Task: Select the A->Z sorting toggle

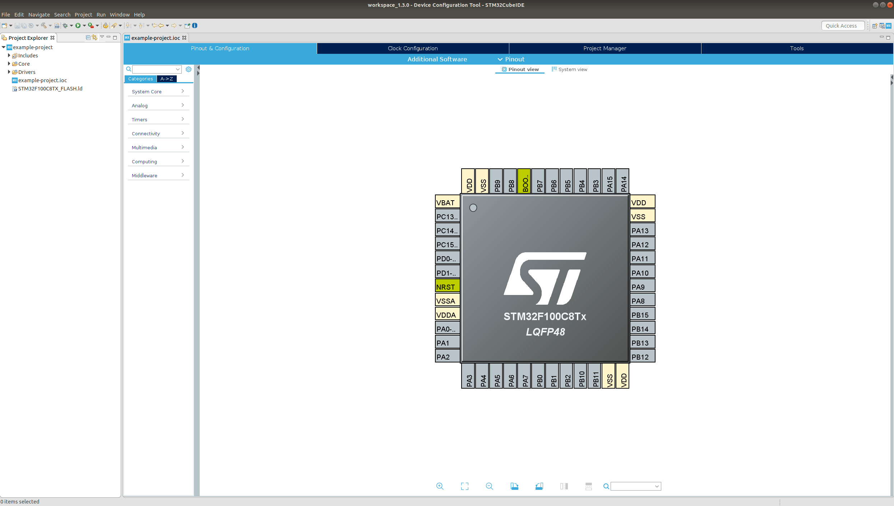Action: [166, 79]
